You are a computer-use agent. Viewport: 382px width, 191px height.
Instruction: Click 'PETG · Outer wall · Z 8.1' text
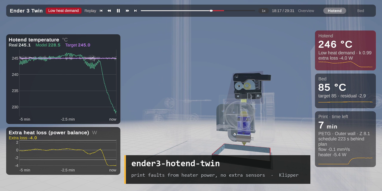344,134
